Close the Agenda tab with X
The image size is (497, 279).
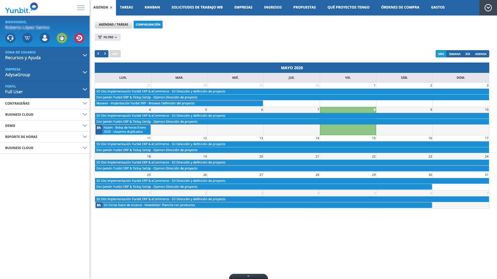(x=111, y=7)
